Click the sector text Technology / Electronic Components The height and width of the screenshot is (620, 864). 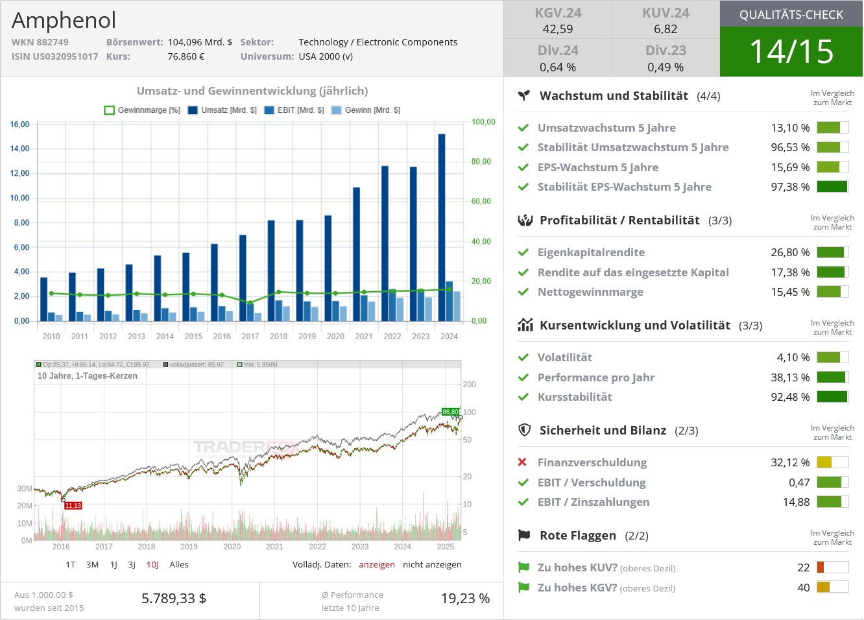[378, 42]
